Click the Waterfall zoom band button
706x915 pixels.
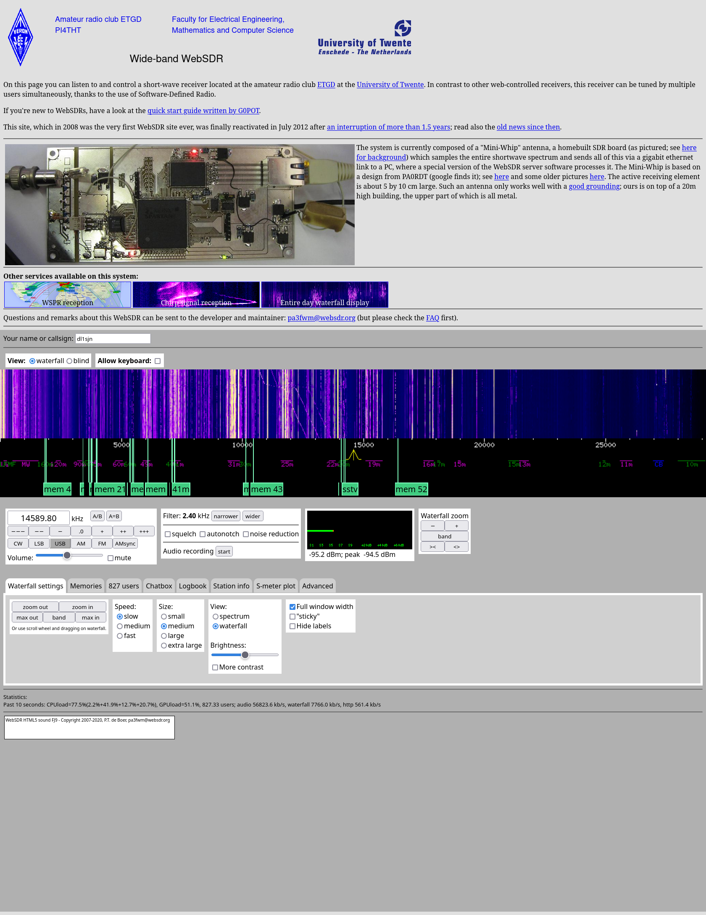click(x=445, y=536)
